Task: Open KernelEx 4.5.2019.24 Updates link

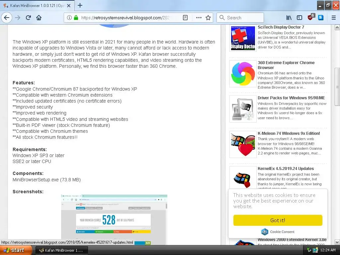Action: coord(286,168)
